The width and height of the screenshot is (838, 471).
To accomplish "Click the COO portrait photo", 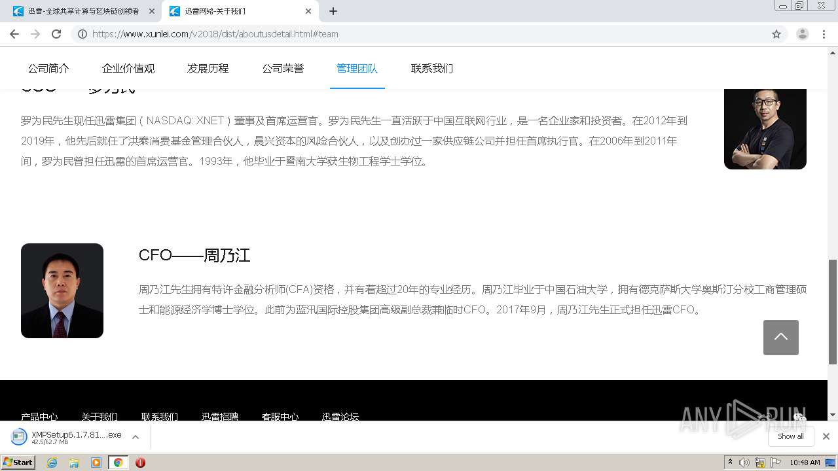I will tap(765, 128).
